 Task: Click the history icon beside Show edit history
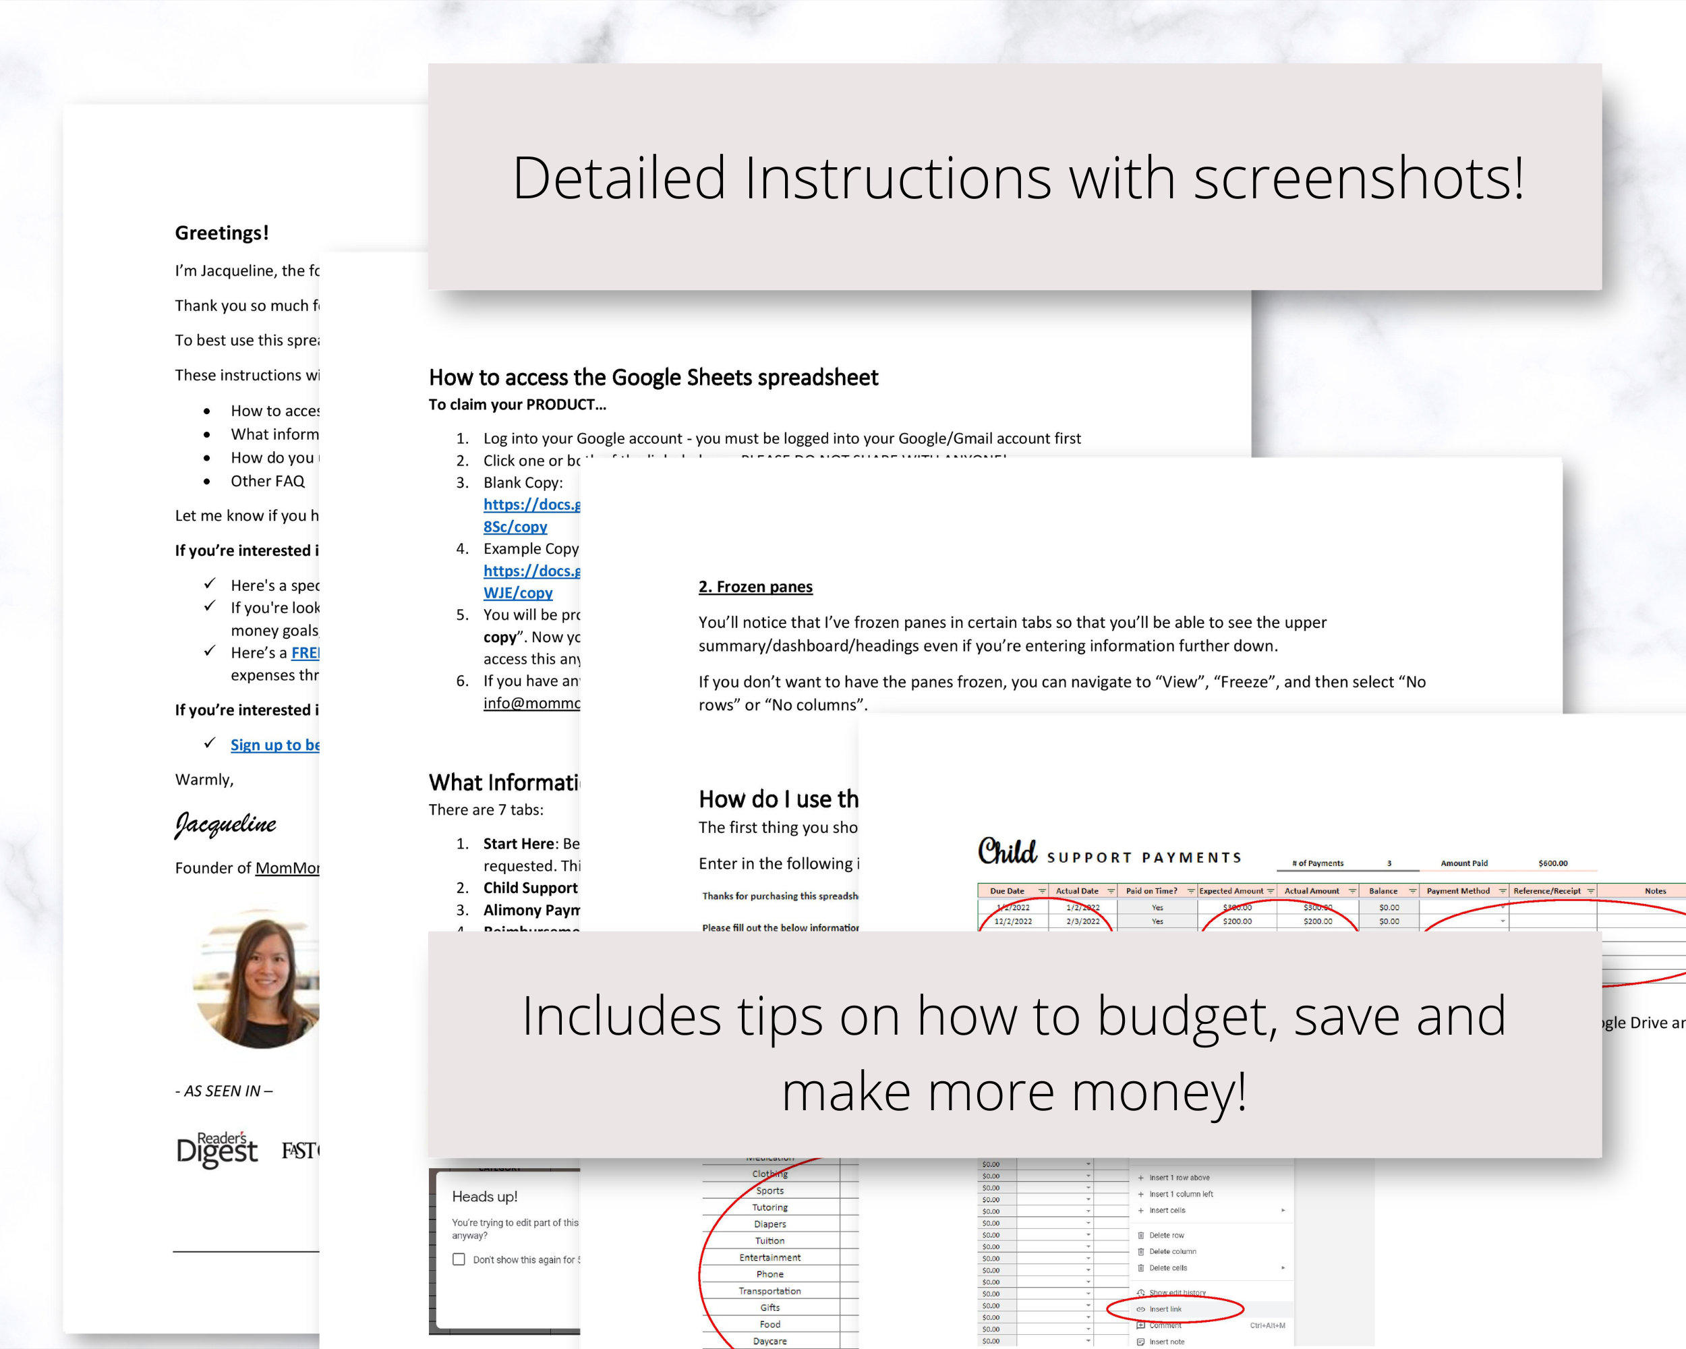pos(1141,1293)
